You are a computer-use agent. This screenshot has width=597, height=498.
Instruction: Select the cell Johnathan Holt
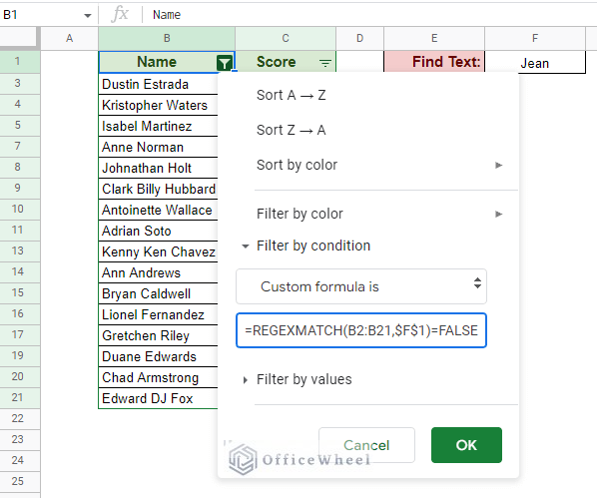158,168
